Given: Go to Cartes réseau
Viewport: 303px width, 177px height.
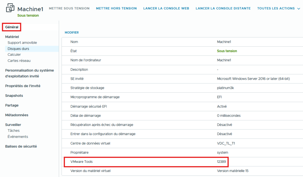Looking at the screenshot, I should [x=19, y=61].
